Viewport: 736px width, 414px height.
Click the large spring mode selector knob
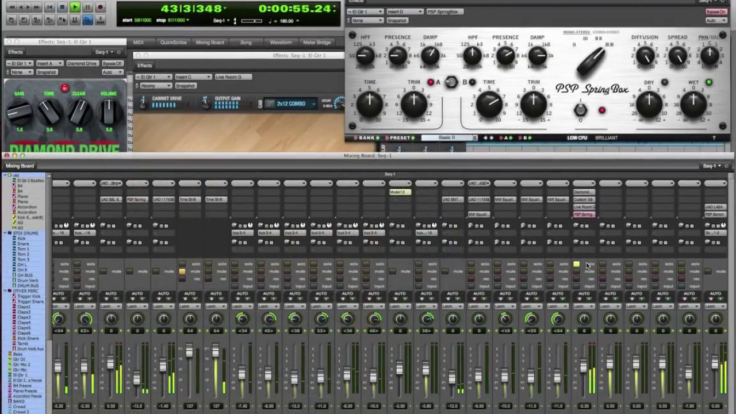click(x=591, y=62)
